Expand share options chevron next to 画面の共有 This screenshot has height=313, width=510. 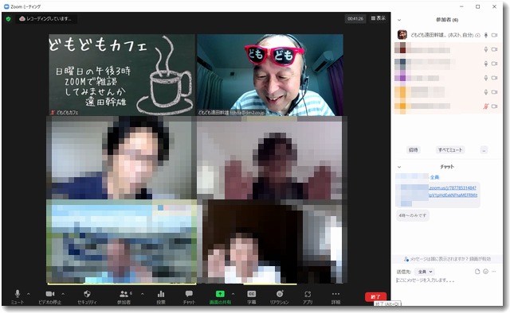233,294
